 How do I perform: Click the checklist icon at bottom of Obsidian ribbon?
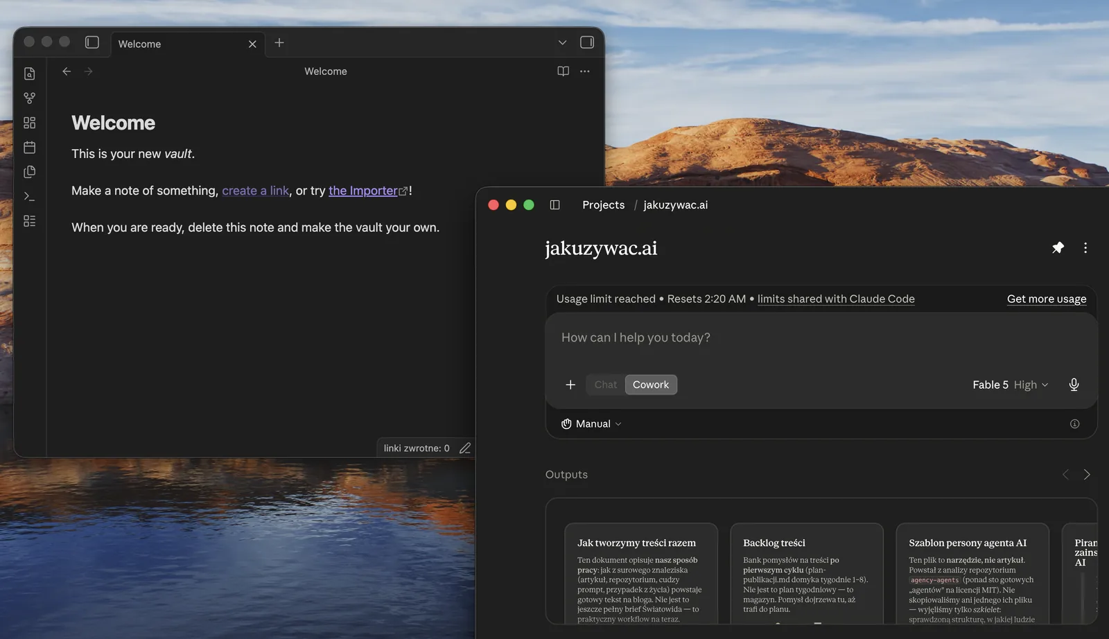[29, 221]
